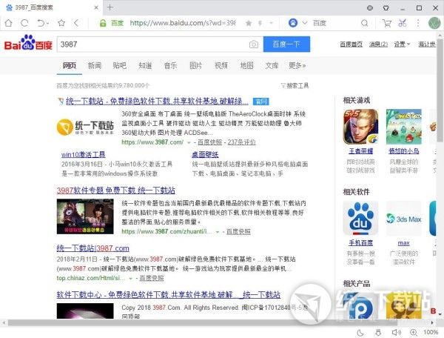Screen dimensions: 444x338
Task: Click the 手机百度 app icon
Action: 361,219
